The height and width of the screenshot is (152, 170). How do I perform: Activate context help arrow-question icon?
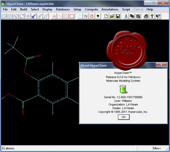(x=158, y=16)
